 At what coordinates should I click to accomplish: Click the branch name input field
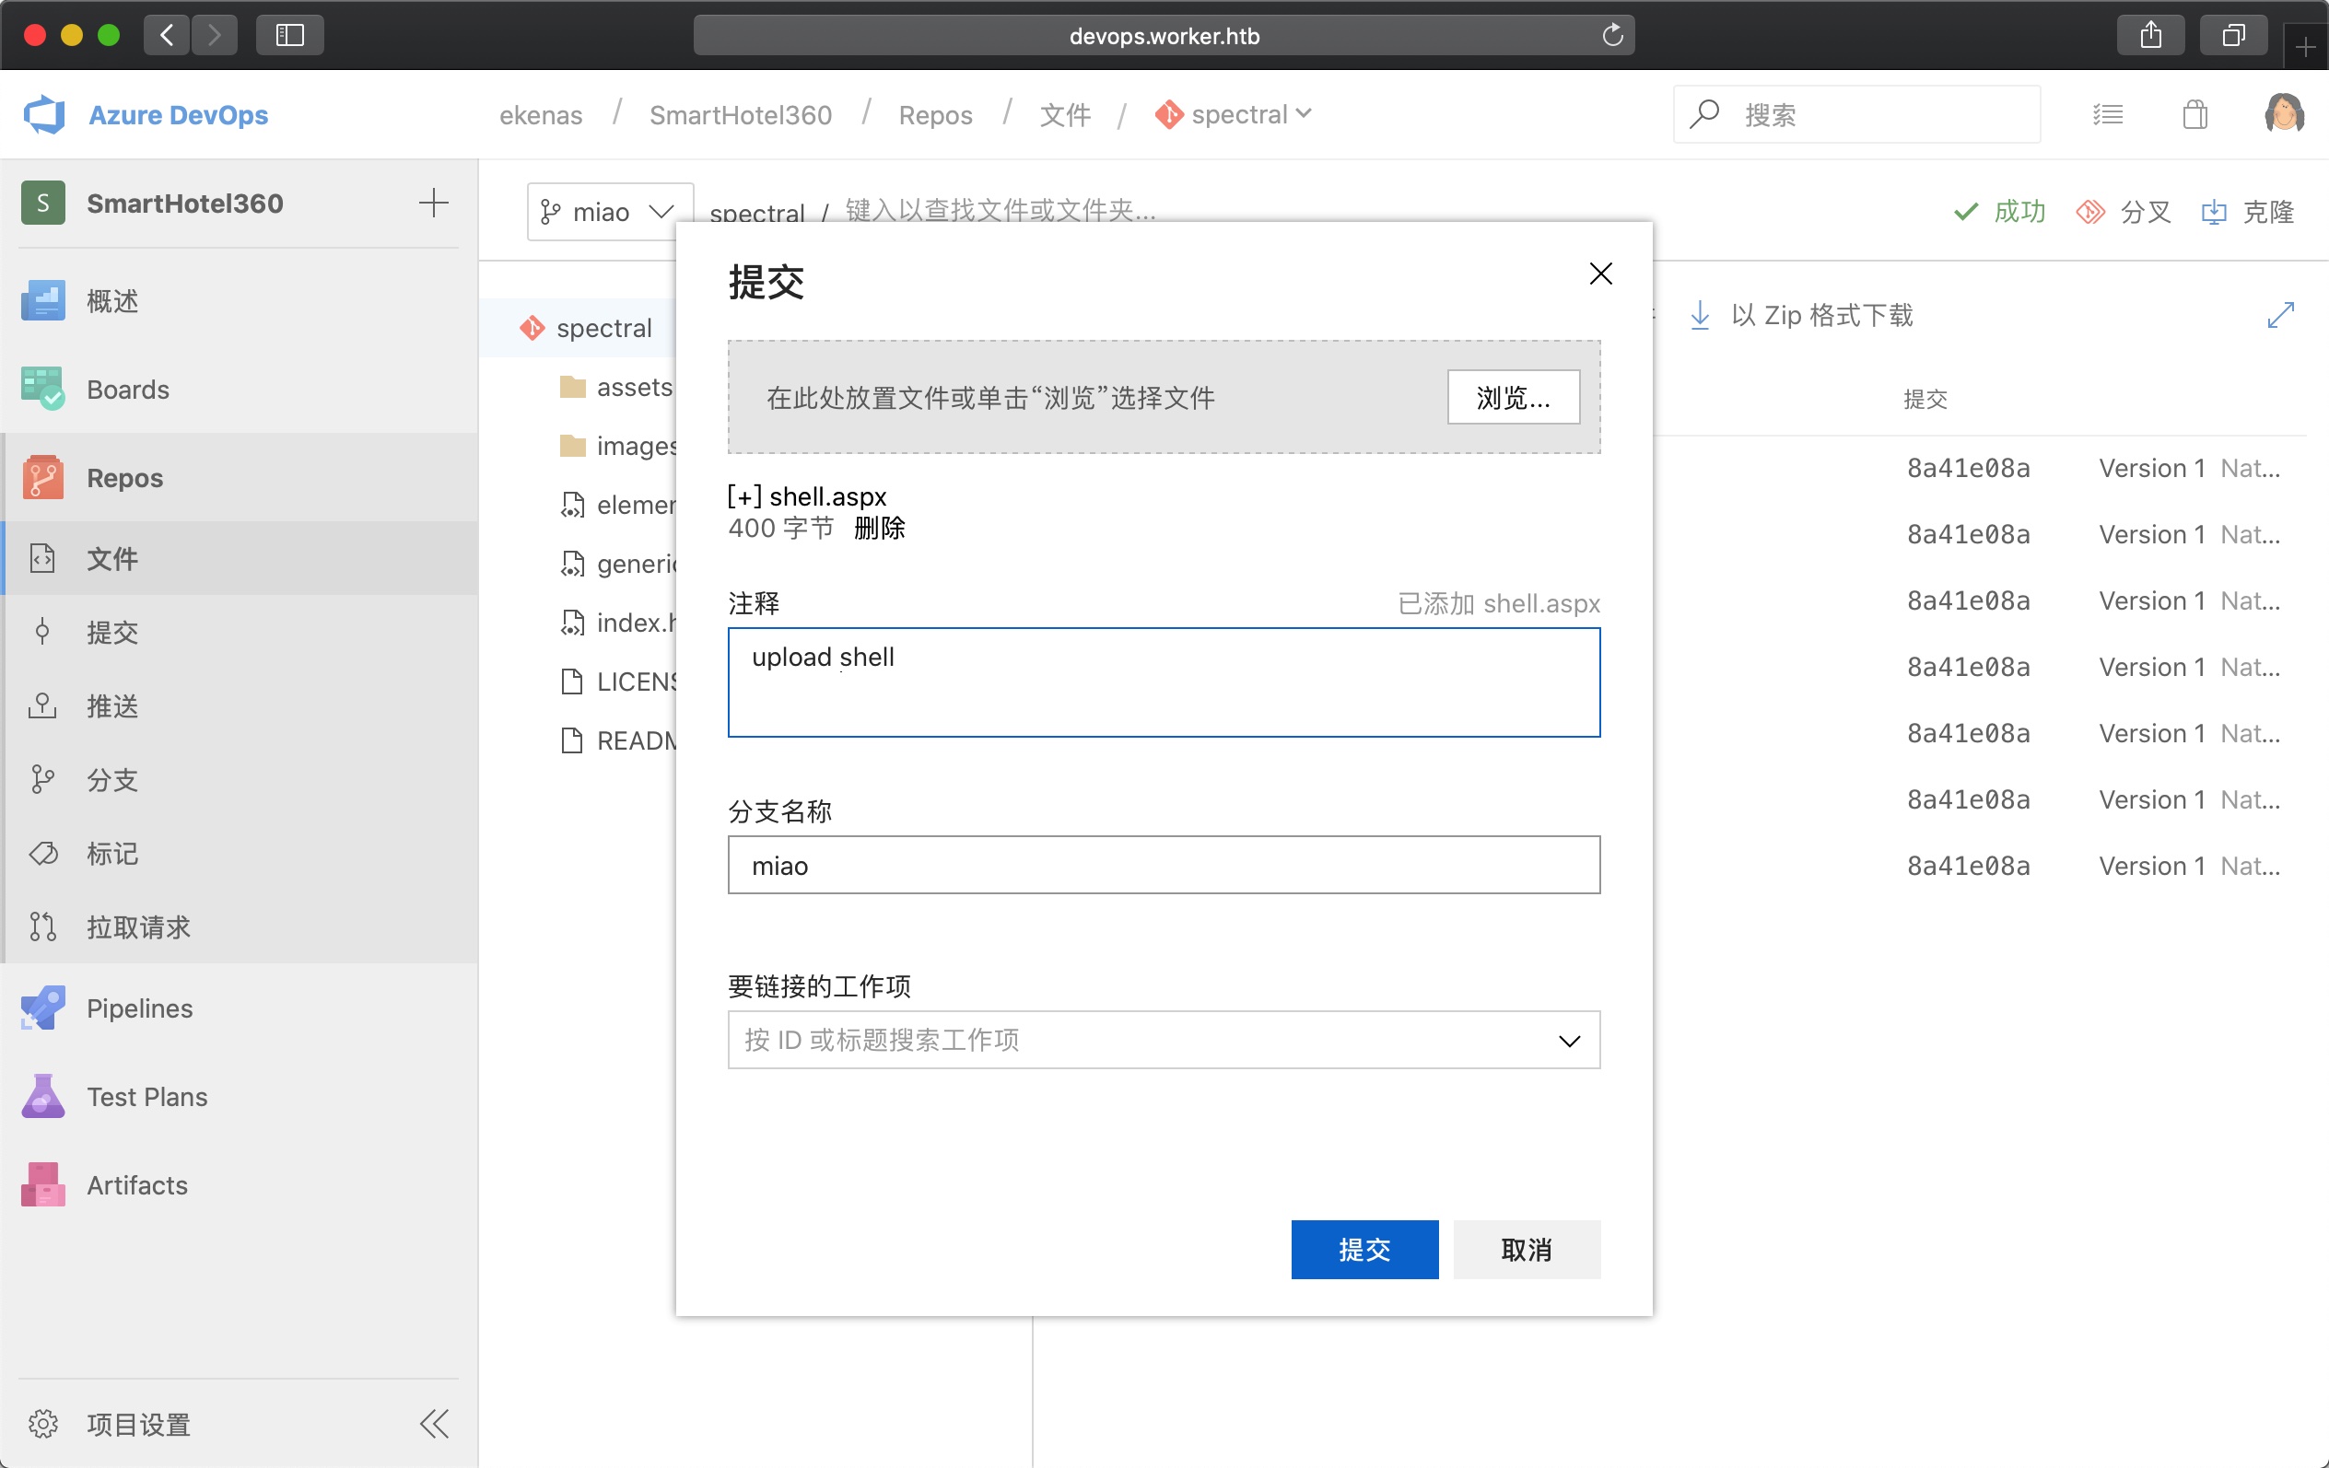coord(1163,866)
